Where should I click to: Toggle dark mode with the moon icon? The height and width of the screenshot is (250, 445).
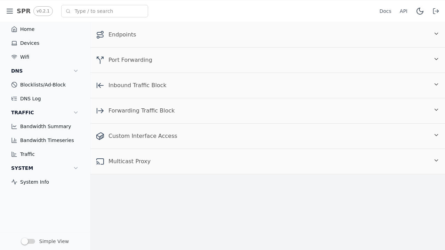pos(420,11)
